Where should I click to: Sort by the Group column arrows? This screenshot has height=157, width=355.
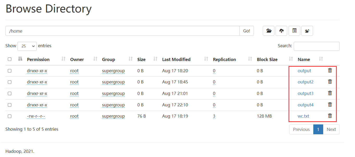tap(131, 59)
